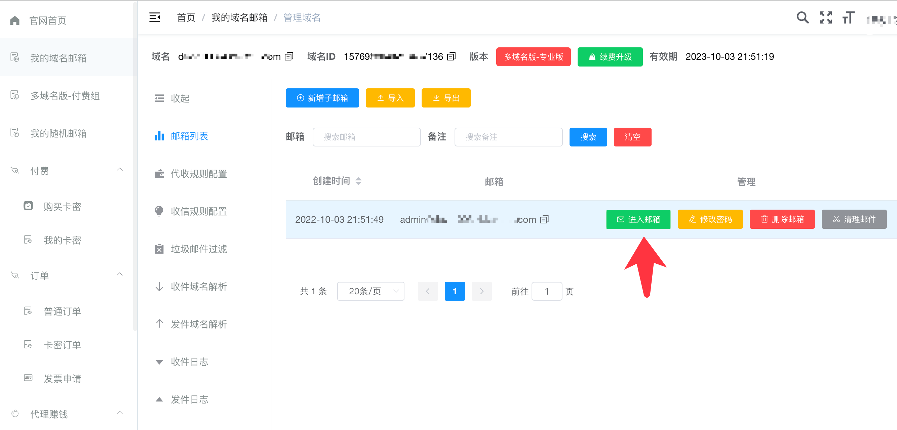
Task: Click the 发件日志 triangle icon
Action: pyautogui.click(x=159, y=399)
